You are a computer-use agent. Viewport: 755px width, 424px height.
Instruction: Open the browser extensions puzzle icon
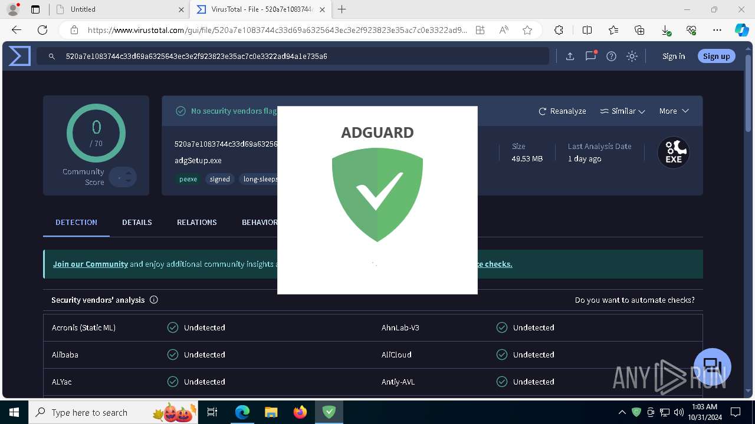point(559,30)
